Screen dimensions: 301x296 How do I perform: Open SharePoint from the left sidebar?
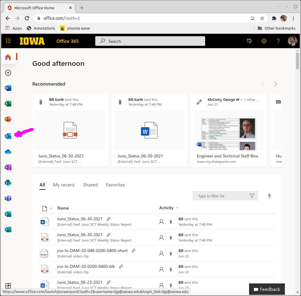click(x=8, y=183)
